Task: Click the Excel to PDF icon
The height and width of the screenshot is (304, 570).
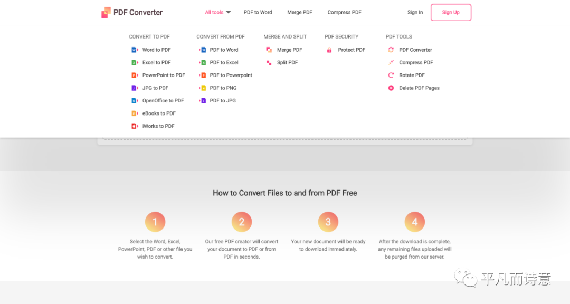Action: pyautogui.click(x=135, y=63)
